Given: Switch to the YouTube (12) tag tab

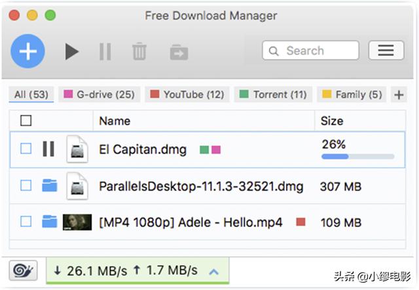Looking at the screenshot, I should click(x=187, y=94).
